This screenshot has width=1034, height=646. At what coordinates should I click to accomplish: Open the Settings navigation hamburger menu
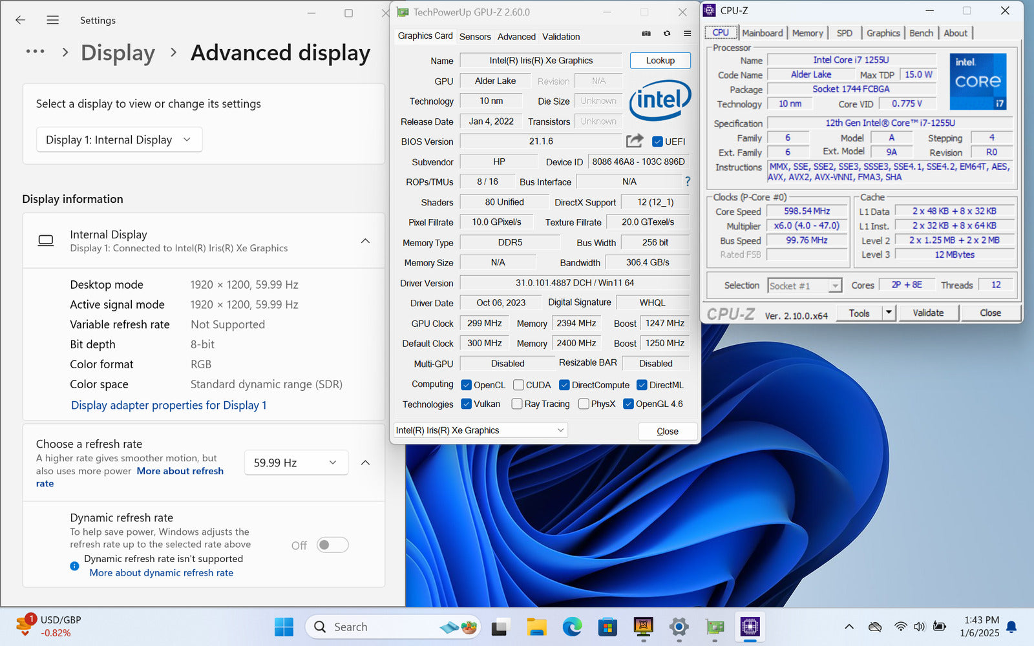click(53, 20)
